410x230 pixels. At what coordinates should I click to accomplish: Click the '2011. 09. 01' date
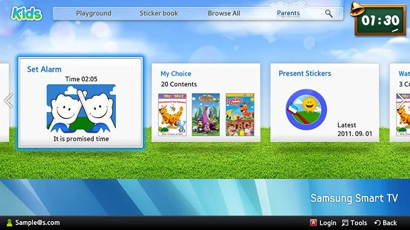coord(355,134)
